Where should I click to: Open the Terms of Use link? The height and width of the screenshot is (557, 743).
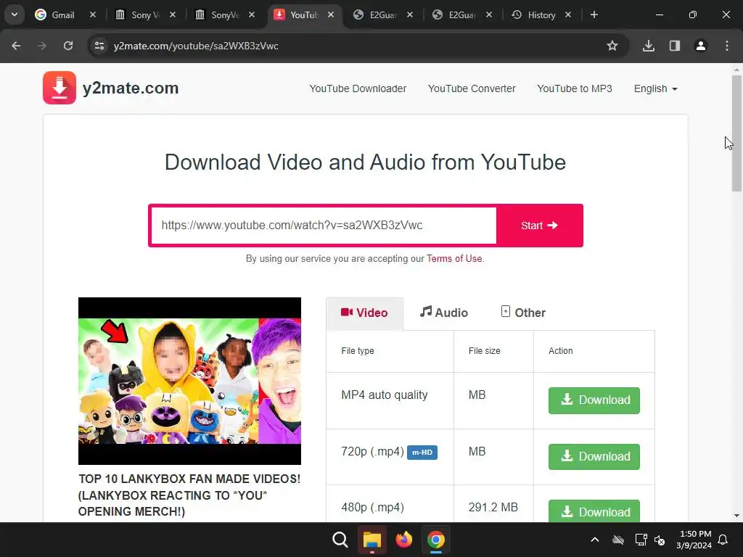(454, 259)
